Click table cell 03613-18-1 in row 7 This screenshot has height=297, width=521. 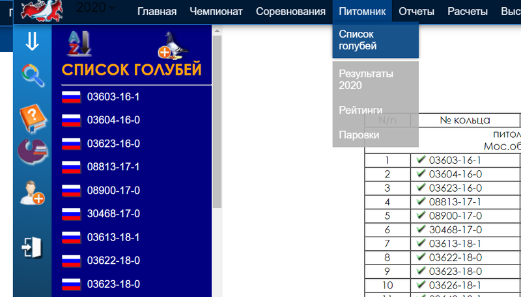pos(465,244)
